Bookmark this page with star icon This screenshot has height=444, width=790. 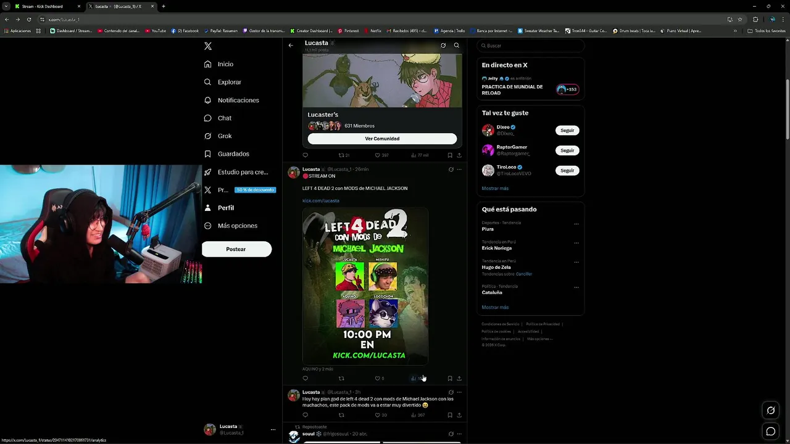click(x=740, y=19)
